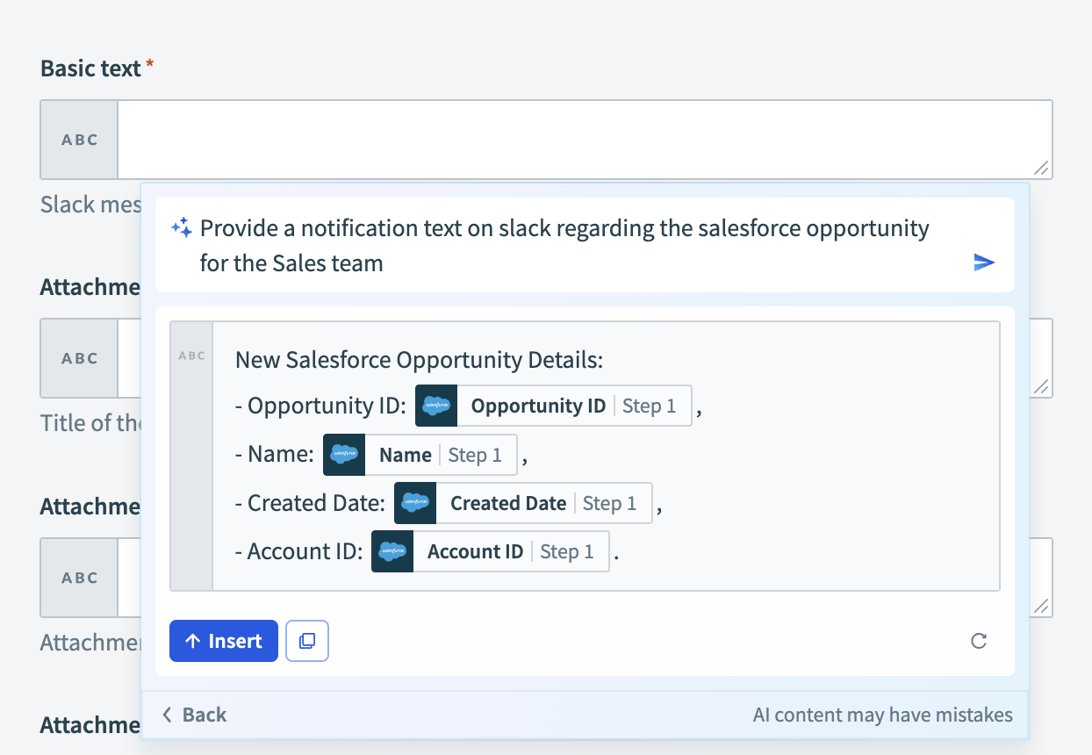The height and width of the screenshot is (755, 1092).
Task: Select the Opportunity ID Step 1 data pill
Action: [574, 406]
